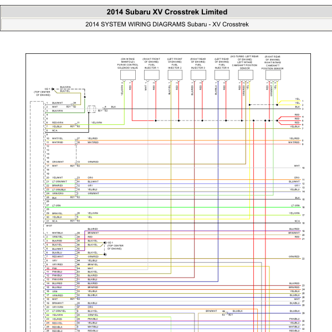The width and height of the screenshot is (332, 332).
Task: Click the left-end 'LT GRN' label at pin 27
Action: tap(57, 205)
